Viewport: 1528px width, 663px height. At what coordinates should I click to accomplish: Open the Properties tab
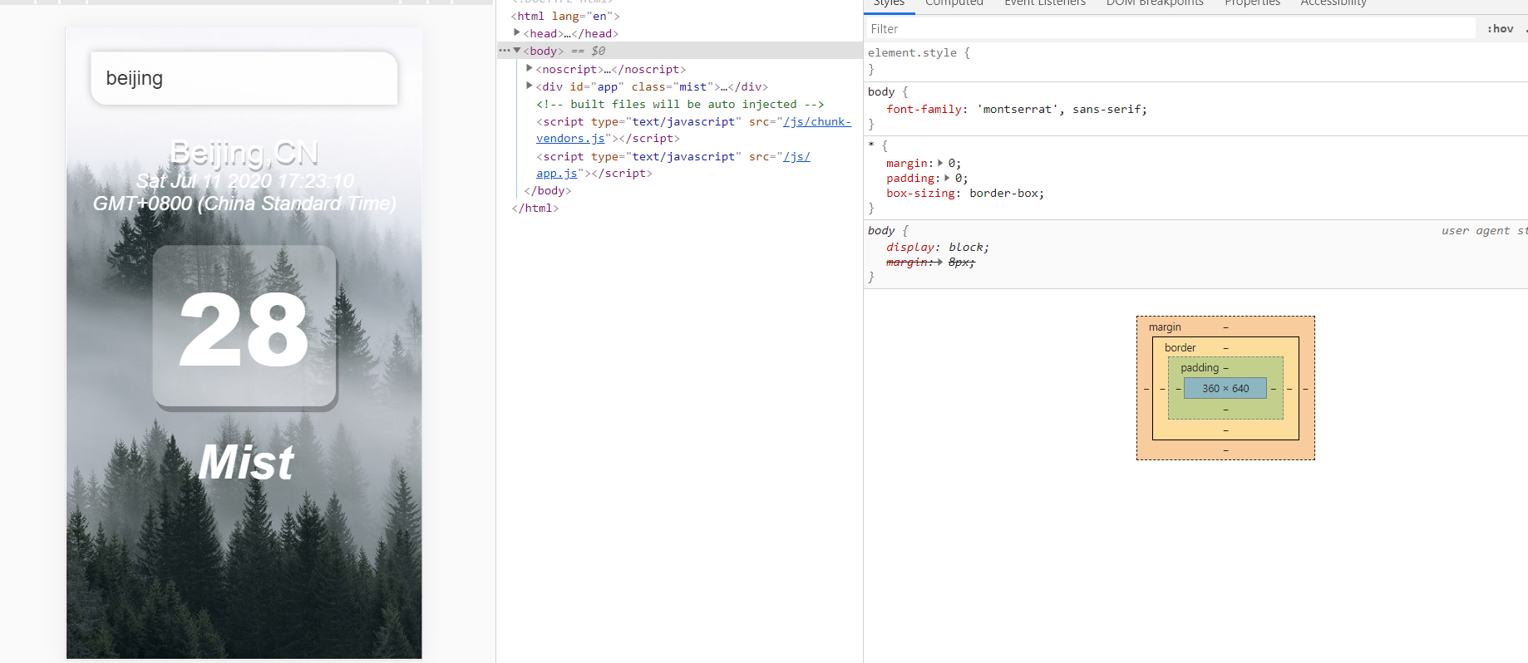[x=1252, y=3]
